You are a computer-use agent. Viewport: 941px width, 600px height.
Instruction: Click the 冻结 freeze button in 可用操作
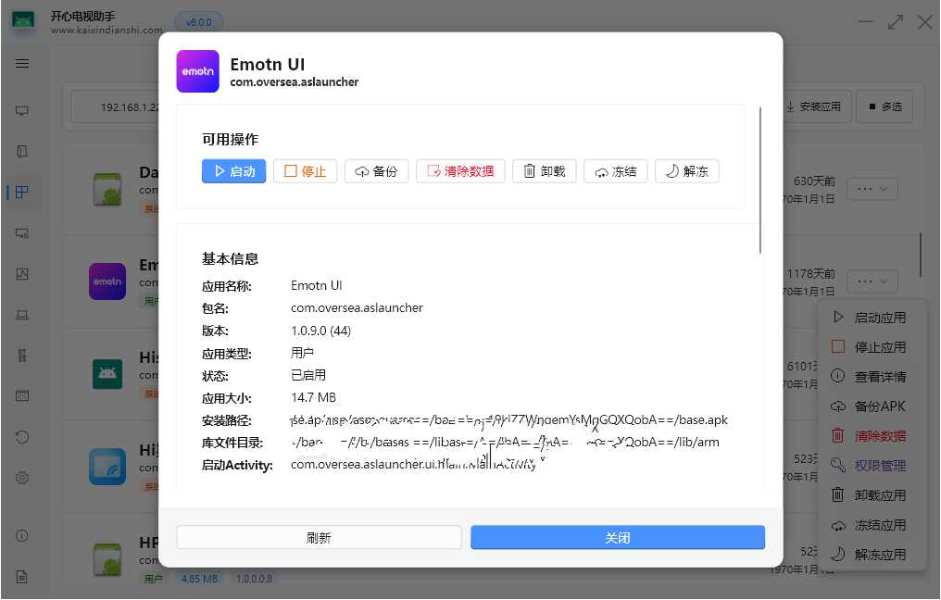(615, 170)
